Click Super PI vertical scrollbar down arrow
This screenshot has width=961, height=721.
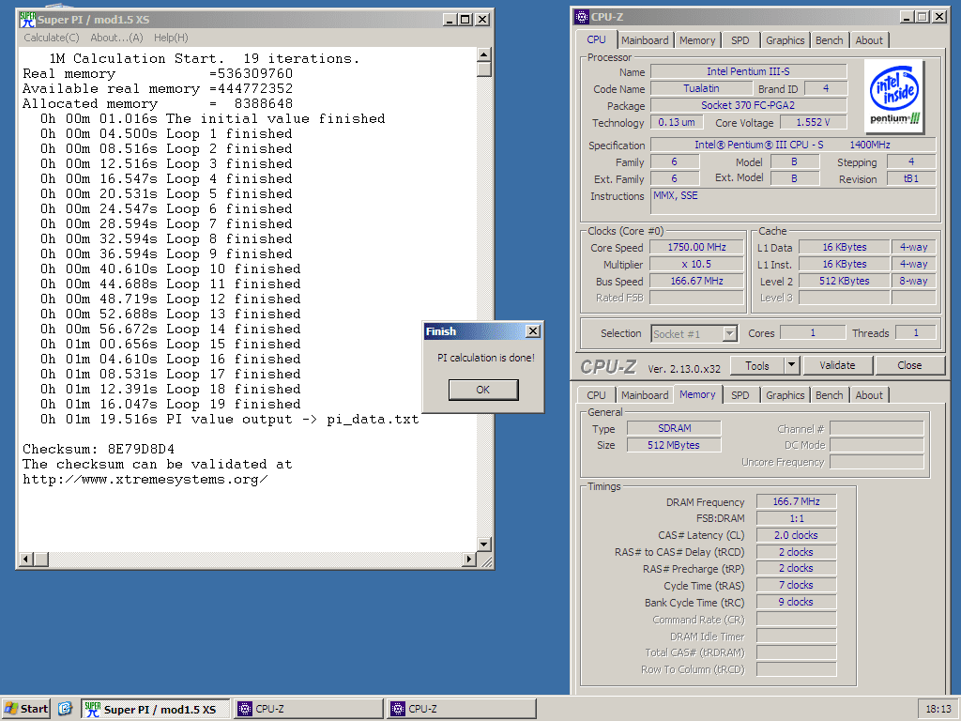tap(484, 545)
